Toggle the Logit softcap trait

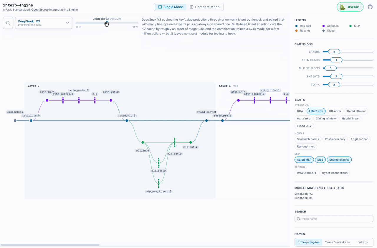coord(360,139)
